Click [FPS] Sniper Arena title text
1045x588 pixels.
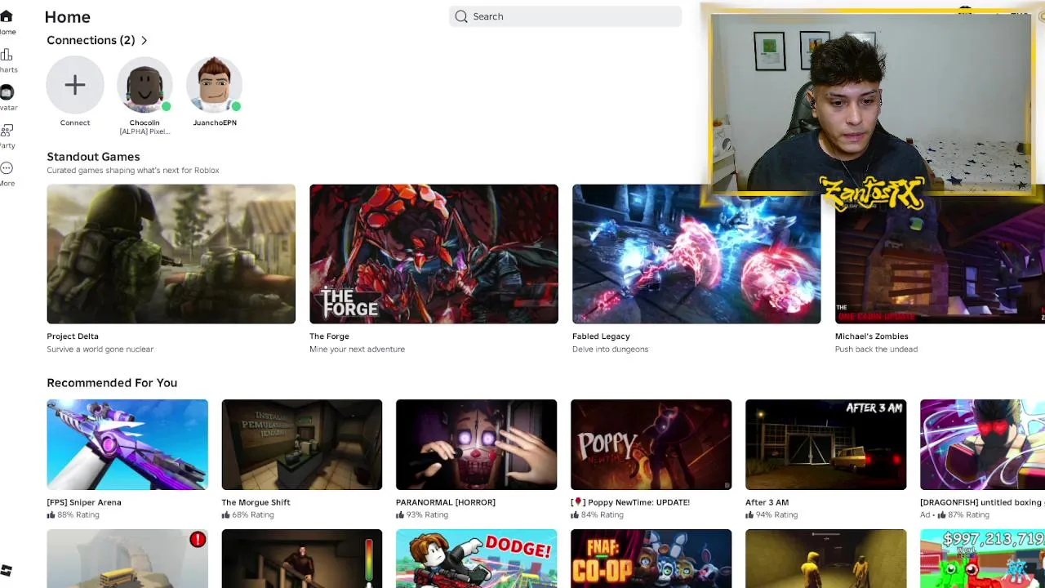coord(84,502)
